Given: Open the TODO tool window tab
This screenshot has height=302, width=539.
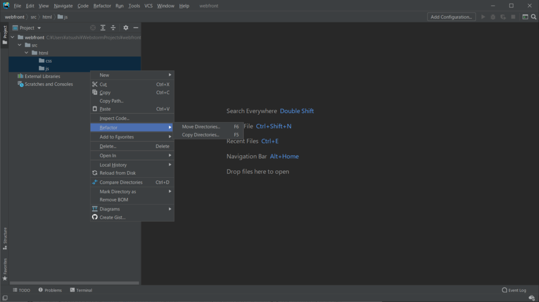Looking at the screenshot, I should 22,290.
